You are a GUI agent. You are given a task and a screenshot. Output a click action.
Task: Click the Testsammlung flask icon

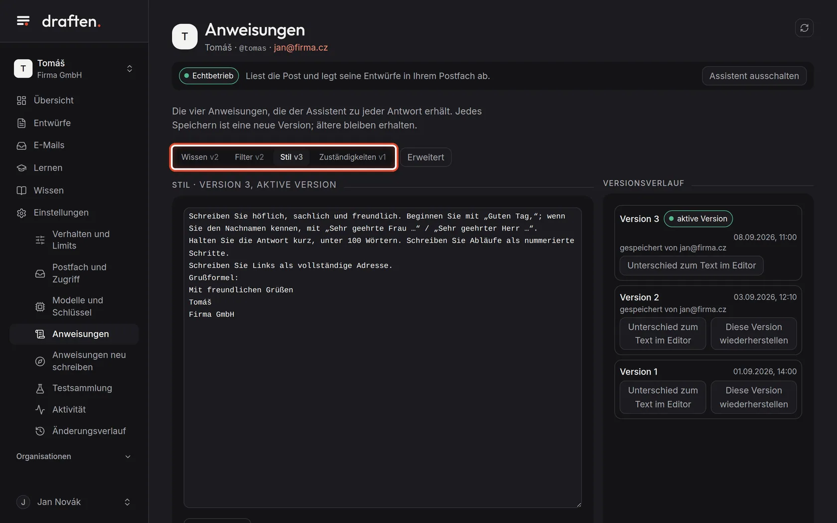[x=40, y=389]
